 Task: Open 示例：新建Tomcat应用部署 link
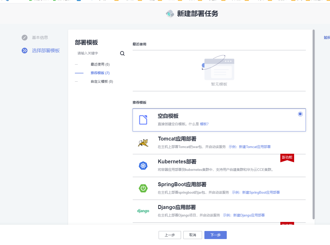tap(250, 147)
